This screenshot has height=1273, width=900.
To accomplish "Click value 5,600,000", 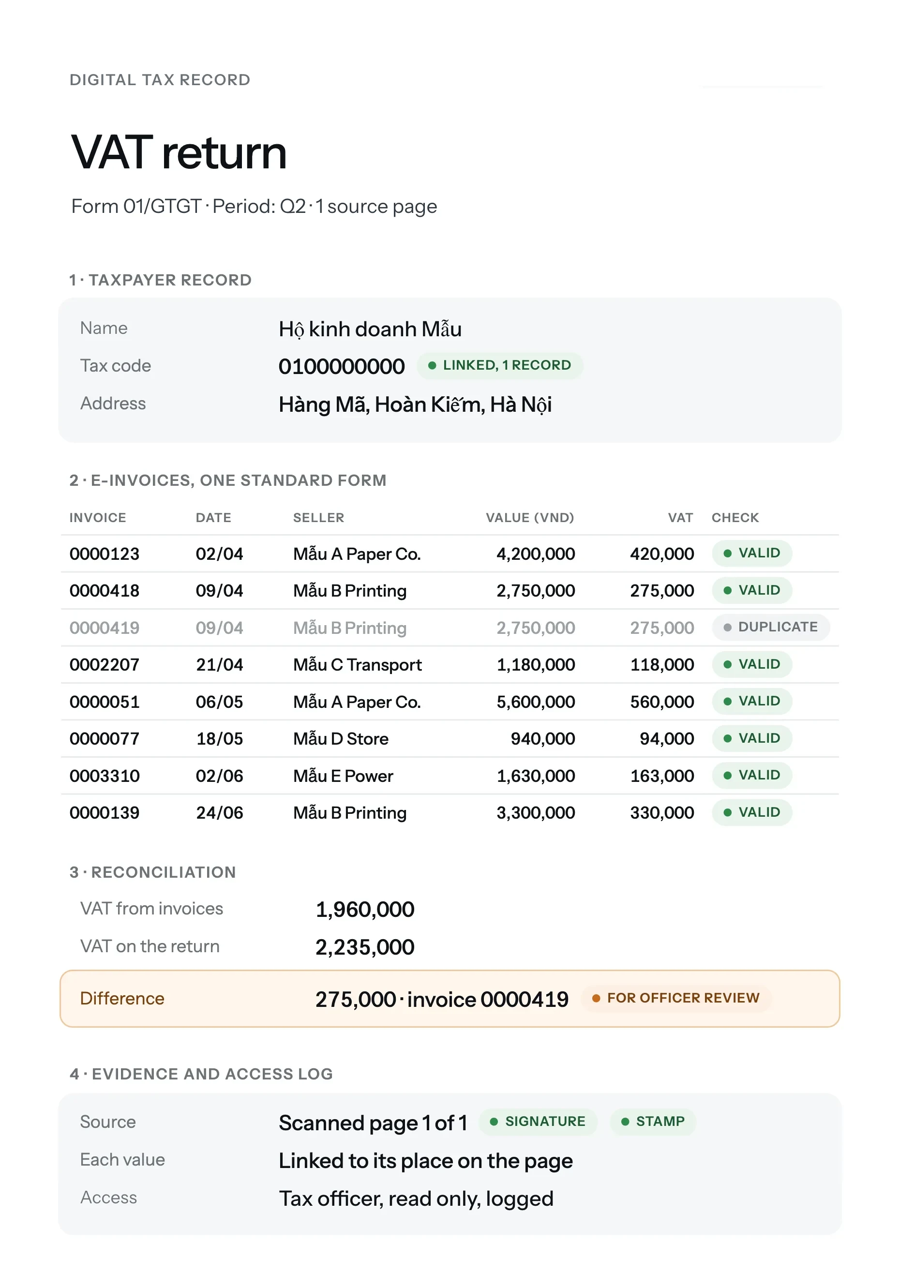I will pyautogui.click(x=536, y=703).
